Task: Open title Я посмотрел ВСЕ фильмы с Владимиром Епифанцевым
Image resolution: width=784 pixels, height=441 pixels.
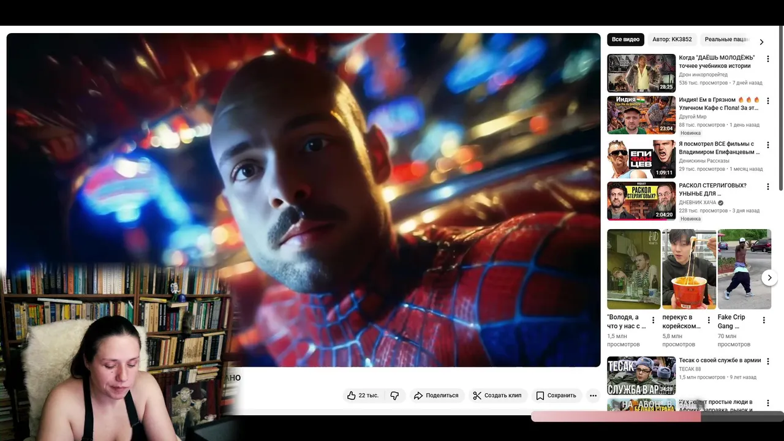Action: (719, 148)
